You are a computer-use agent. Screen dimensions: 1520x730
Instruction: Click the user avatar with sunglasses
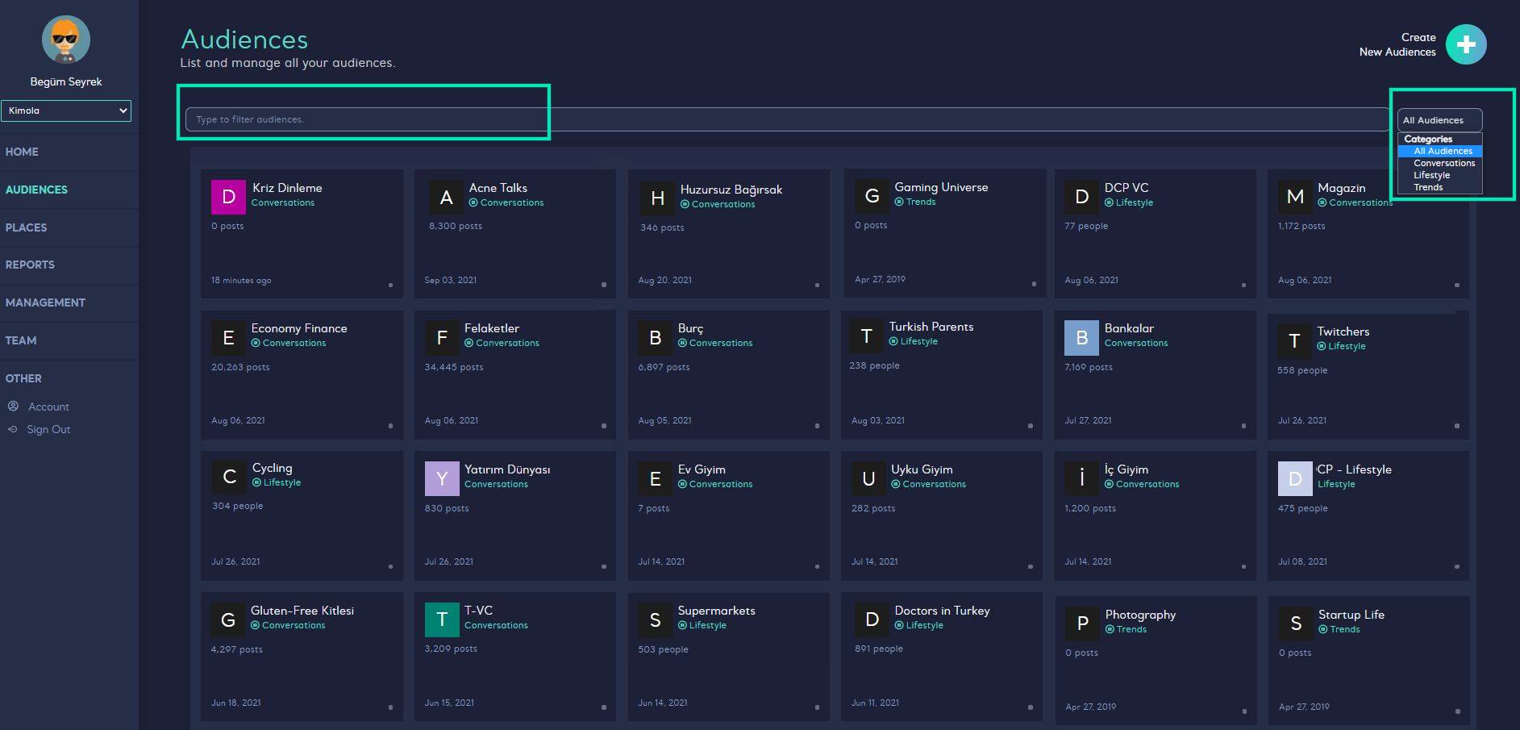pyautogui.click(x=66, y=40)
